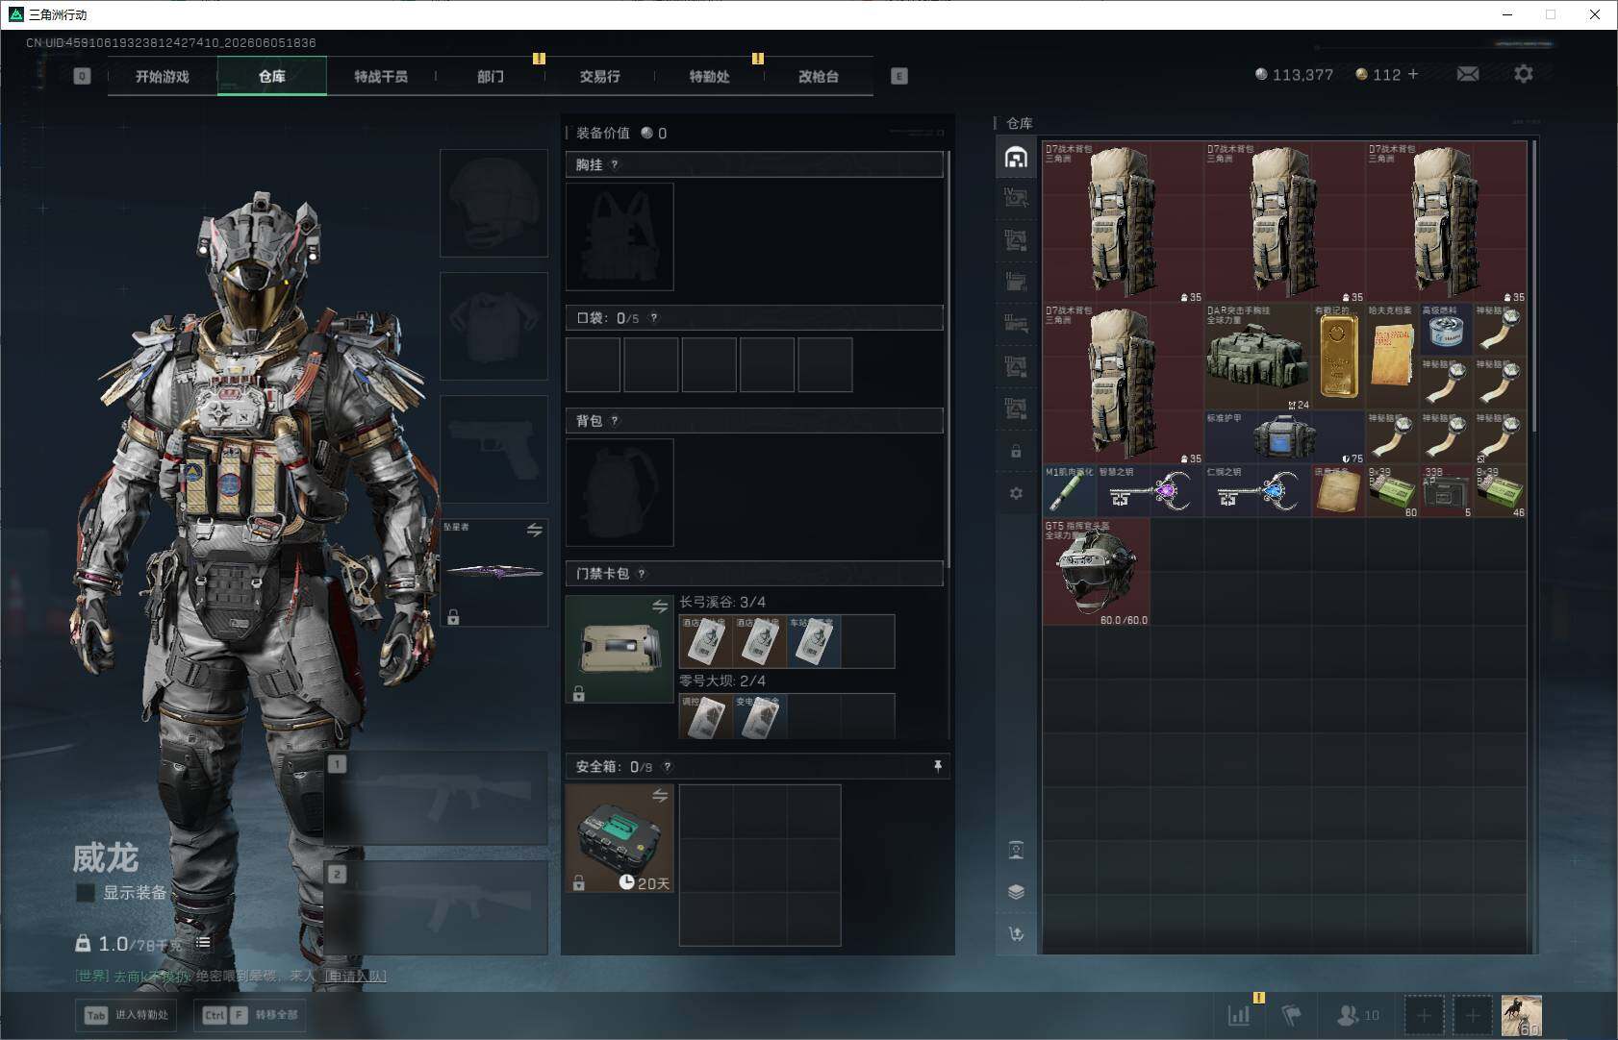Click the sort warehouse icon at sidebar bottom
The height and width of the screenshot is (1040, 1618).
(x=1016, y=933)
